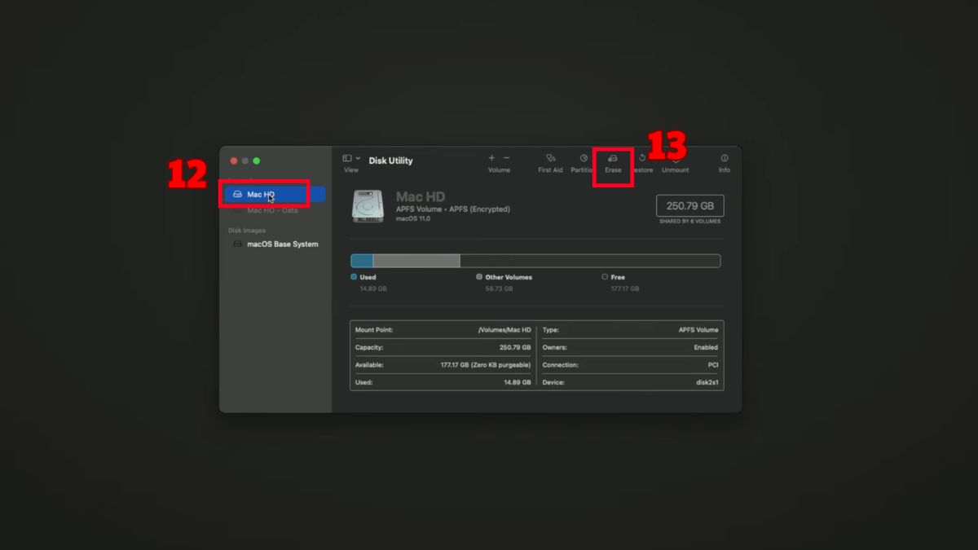Click the Owners Enabled value

[x=706, y=347]
